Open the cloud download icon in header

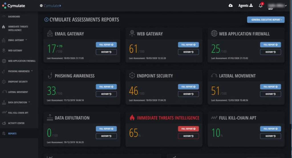[x=230, y=6]
